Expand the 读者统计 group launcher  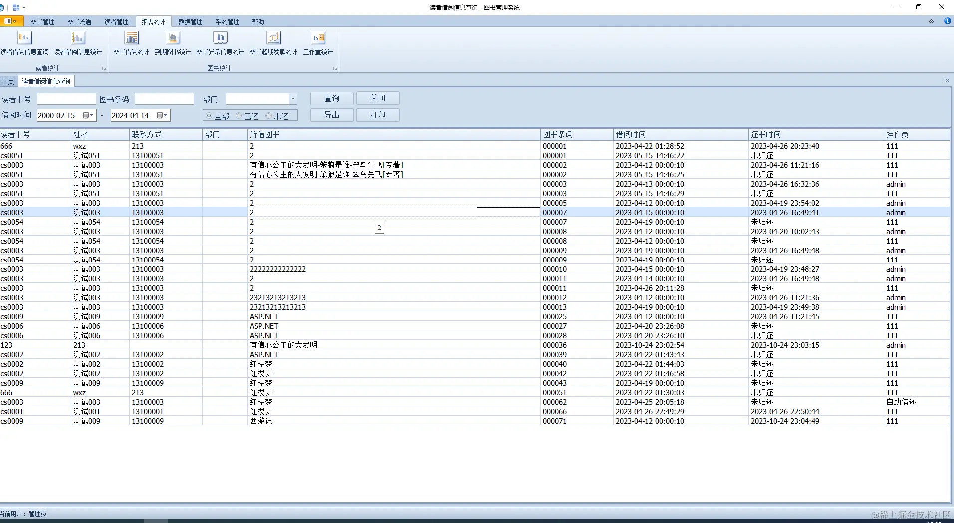click(x=104, y=69)
